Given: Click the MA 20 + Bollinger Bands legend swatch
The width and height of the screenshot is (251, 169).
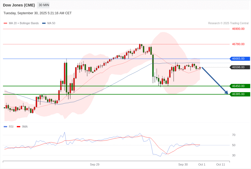Looking at the screenshot, I should point(5,23).
